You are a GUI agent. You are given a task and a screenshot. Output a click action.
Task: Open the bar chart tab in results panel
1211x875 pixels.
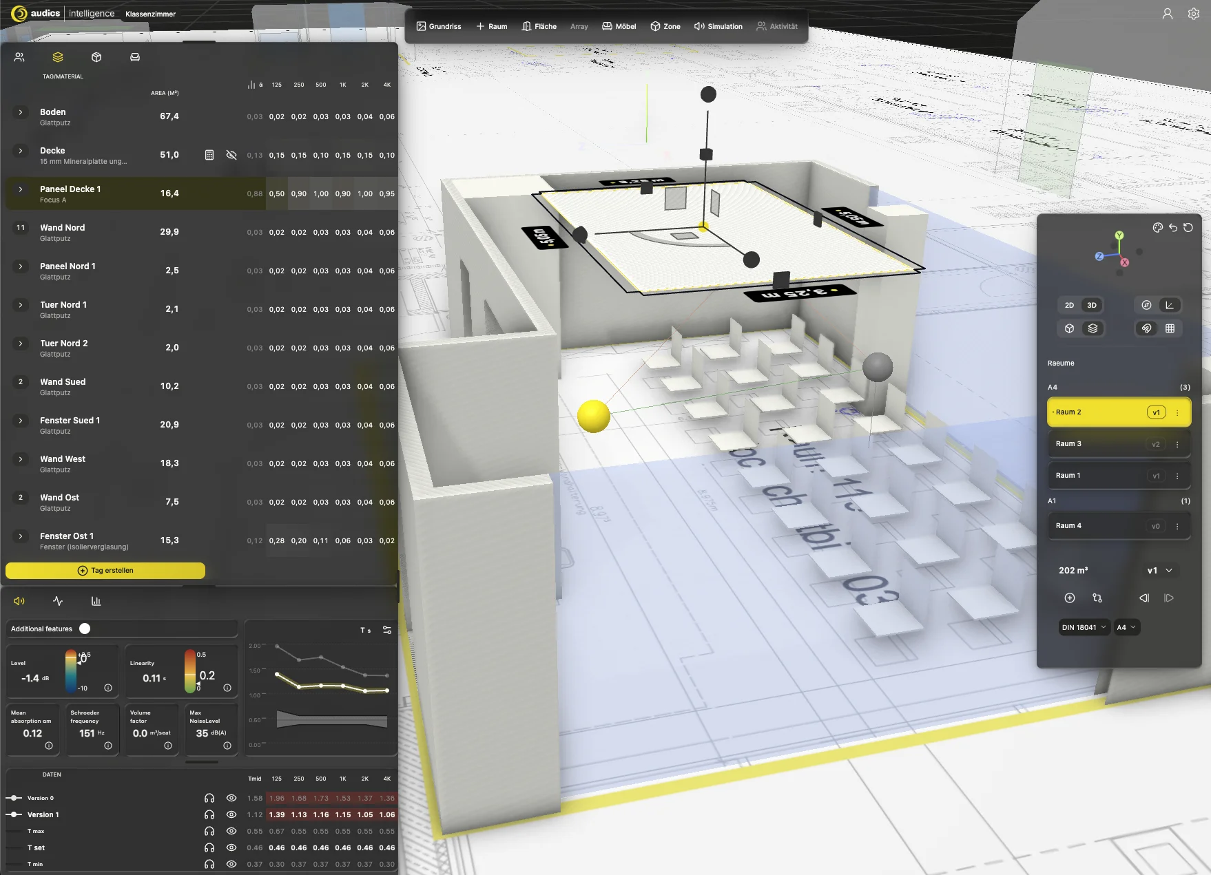(x=96, y=601)
